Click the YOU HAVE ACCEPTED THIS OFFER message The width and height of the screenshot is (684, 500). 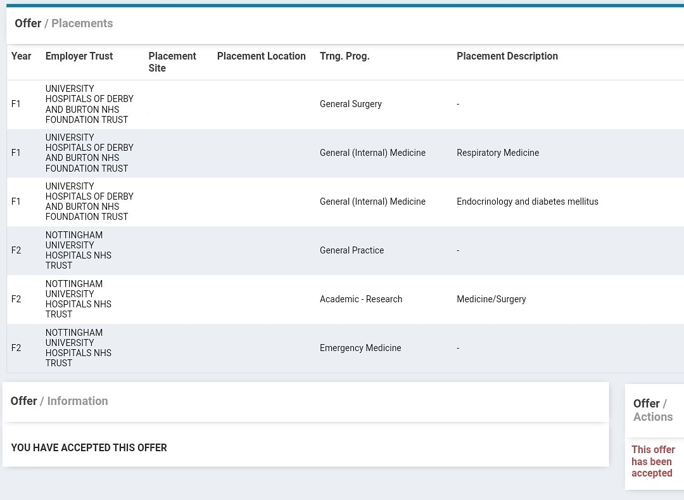[x=89, y=447]
